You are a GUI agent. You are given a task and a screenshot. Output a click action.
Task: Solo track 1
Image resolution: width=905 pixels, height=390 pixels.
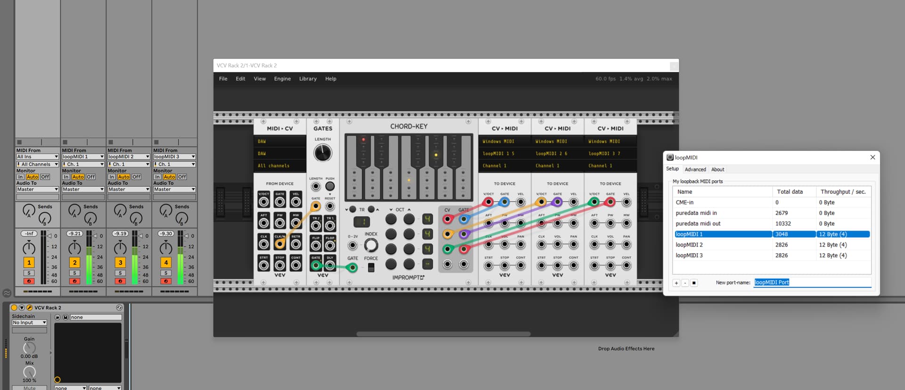tap(29, 273)
